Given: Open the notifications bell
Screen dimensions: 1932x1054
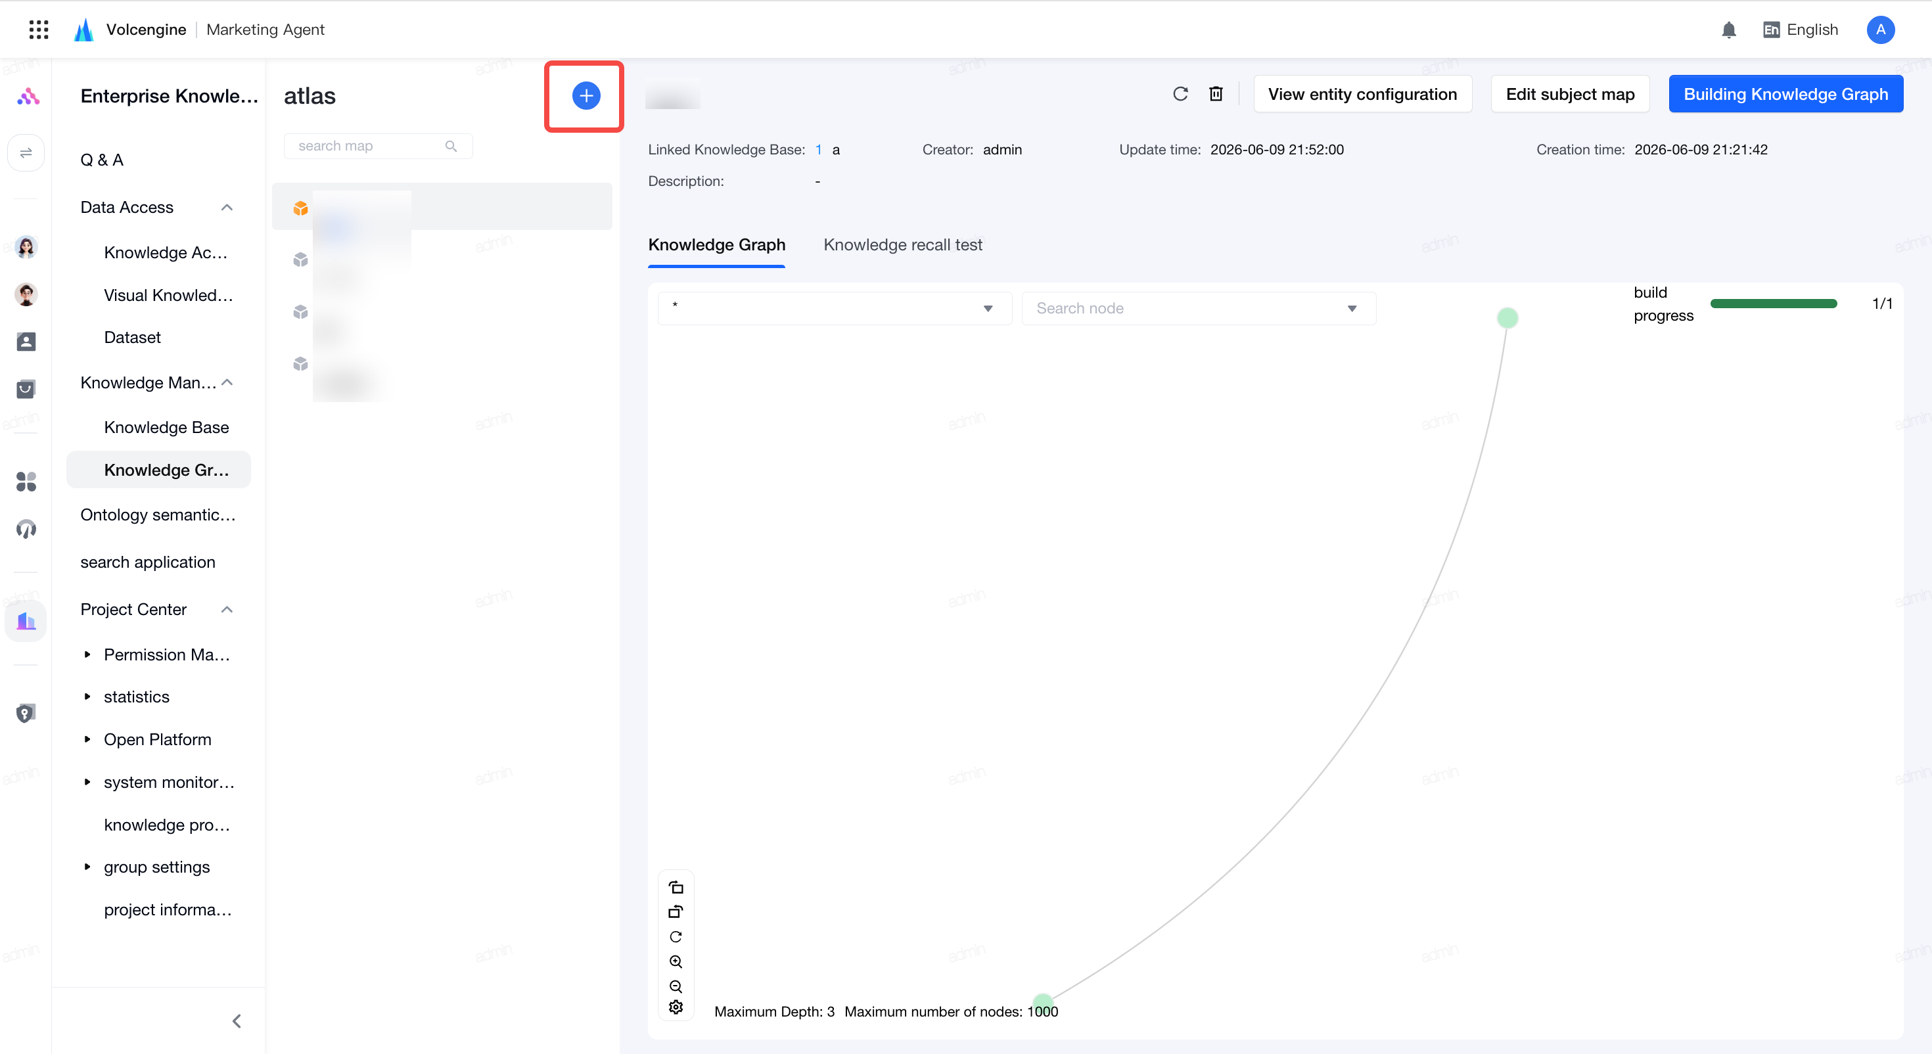Looking at the screenshot, I should pos(1728,30).
